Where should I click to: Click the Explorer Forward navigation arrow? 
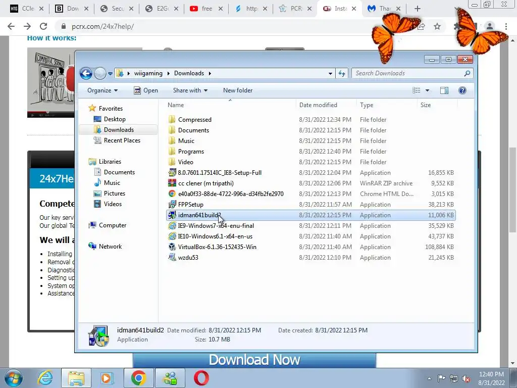click(x=100, y=73)
